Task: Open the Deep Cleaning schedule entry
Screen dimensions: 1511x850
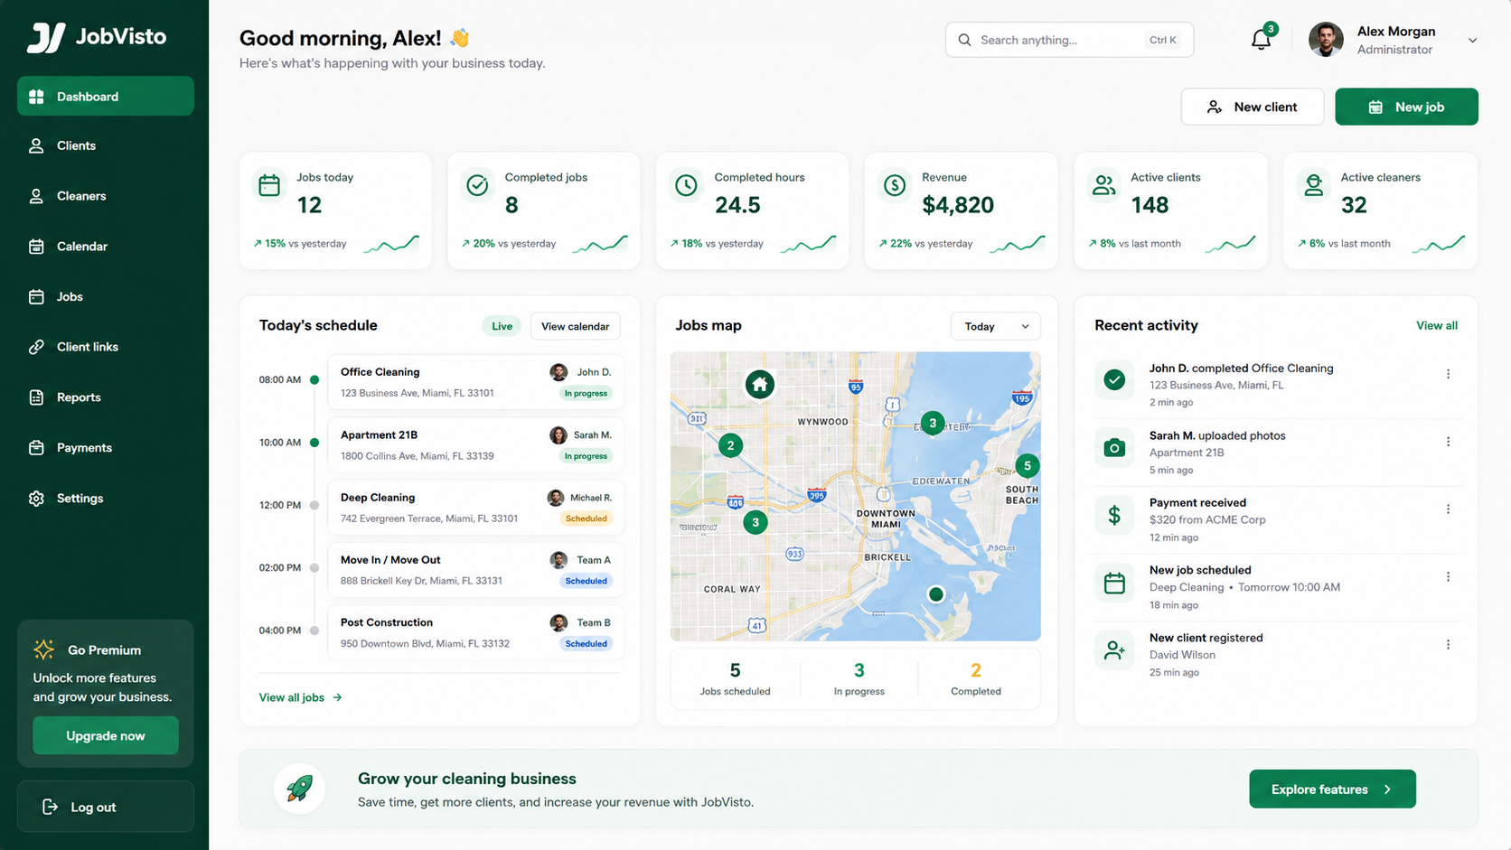Action: pos(475,508)
